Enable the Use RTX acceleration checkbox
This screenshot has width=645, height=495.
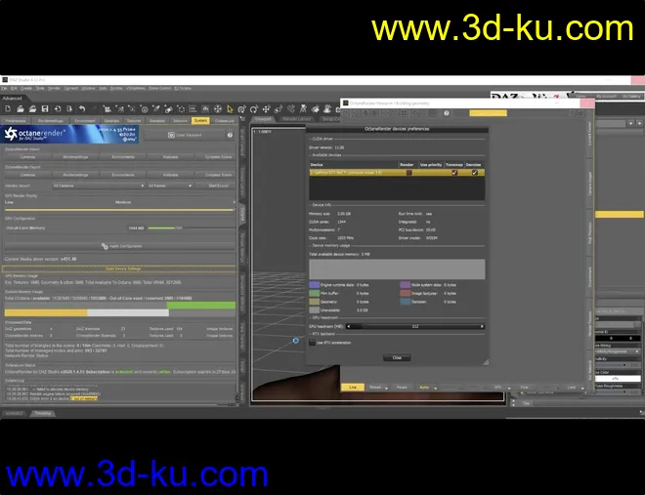pyautogui.click(x=313, y=343)
